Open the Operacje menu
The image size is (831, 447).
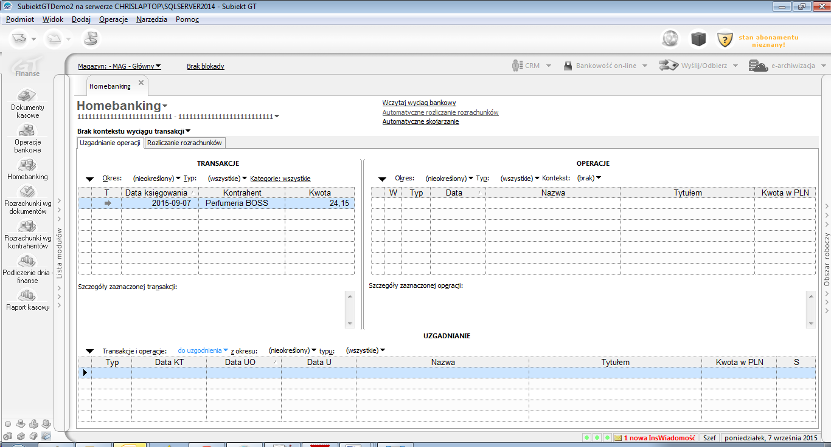tap(114, 19)
